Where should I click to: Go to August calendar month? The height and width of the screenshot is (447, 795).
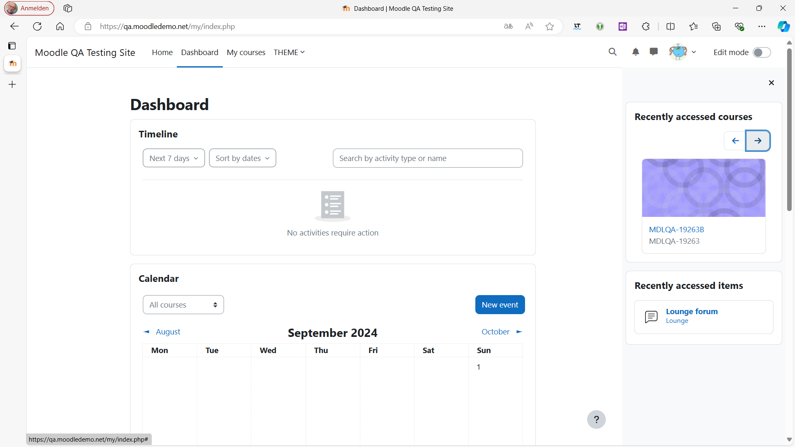click(162, 332)
